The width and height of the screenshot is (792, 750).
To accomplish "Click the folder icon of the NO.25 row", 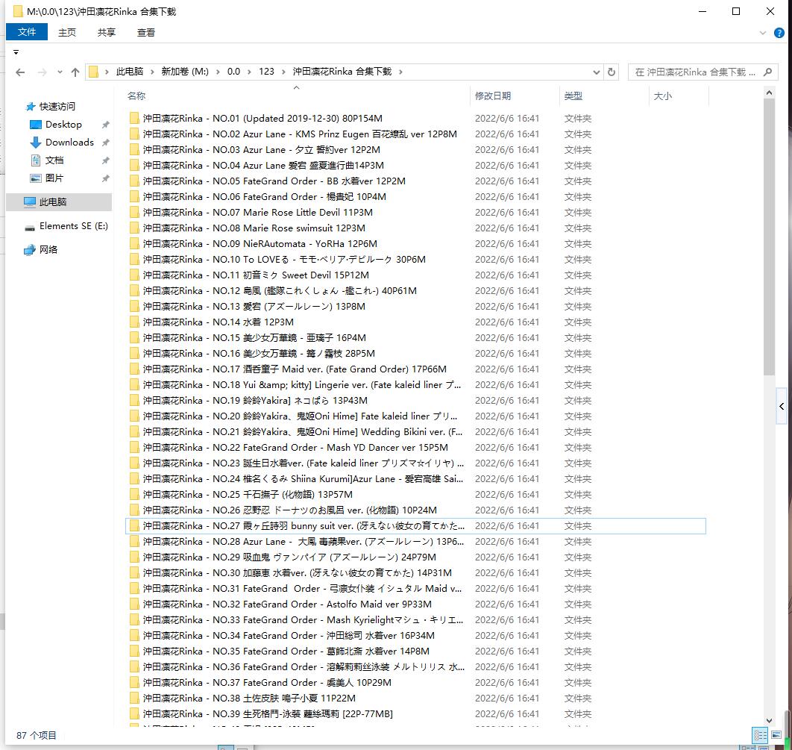I will point(133,494).
